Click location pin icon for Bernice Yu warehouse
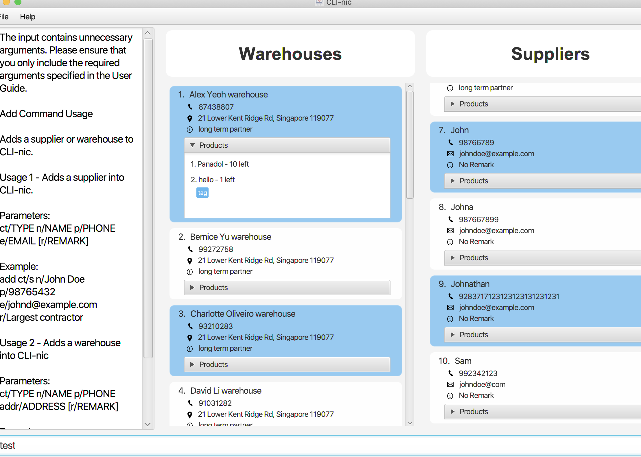Viewport: 641px width, 457px height. pyautogui.click(x=190, y=261)
